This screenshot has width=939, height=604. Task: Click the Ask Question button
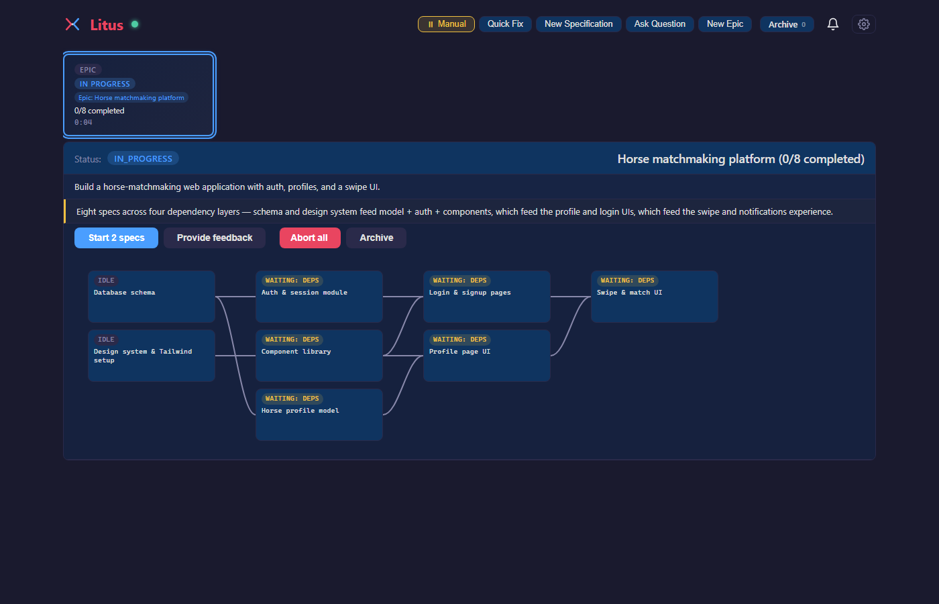coord(660,24)
